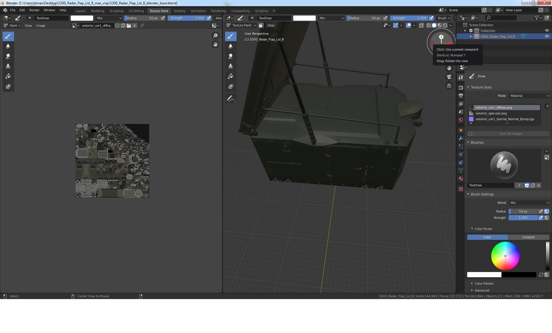Screen dimensions: 552x333
Task: Open Physics properties tab
Action: 461,154
